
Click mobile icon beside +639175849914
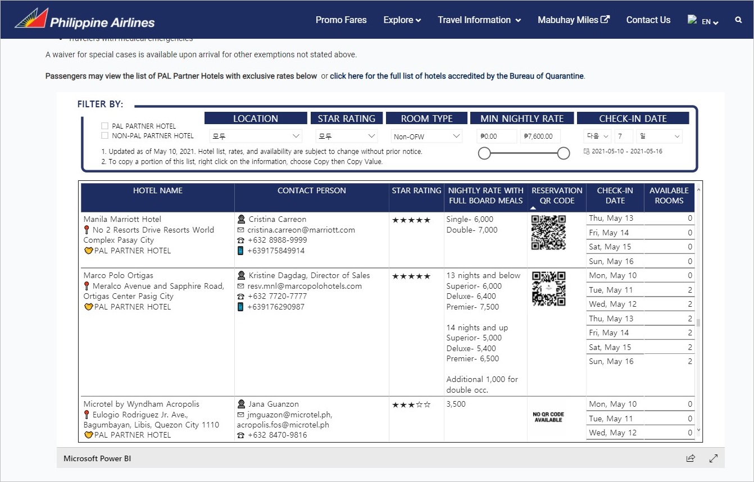point(240,251)
